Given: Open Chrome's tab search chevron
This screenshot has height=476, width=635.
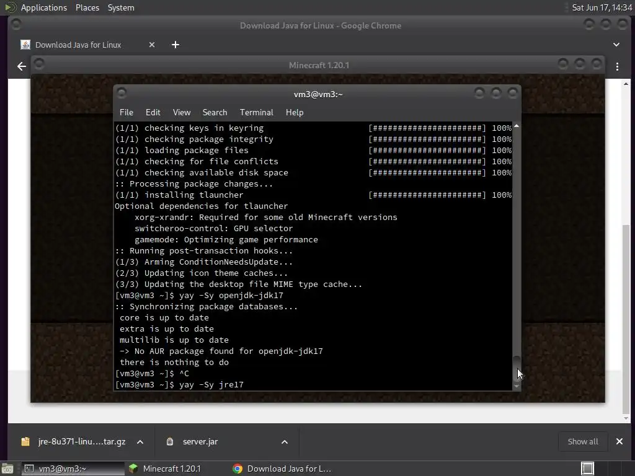Looking at the screenshot, I should coord(616,45).
